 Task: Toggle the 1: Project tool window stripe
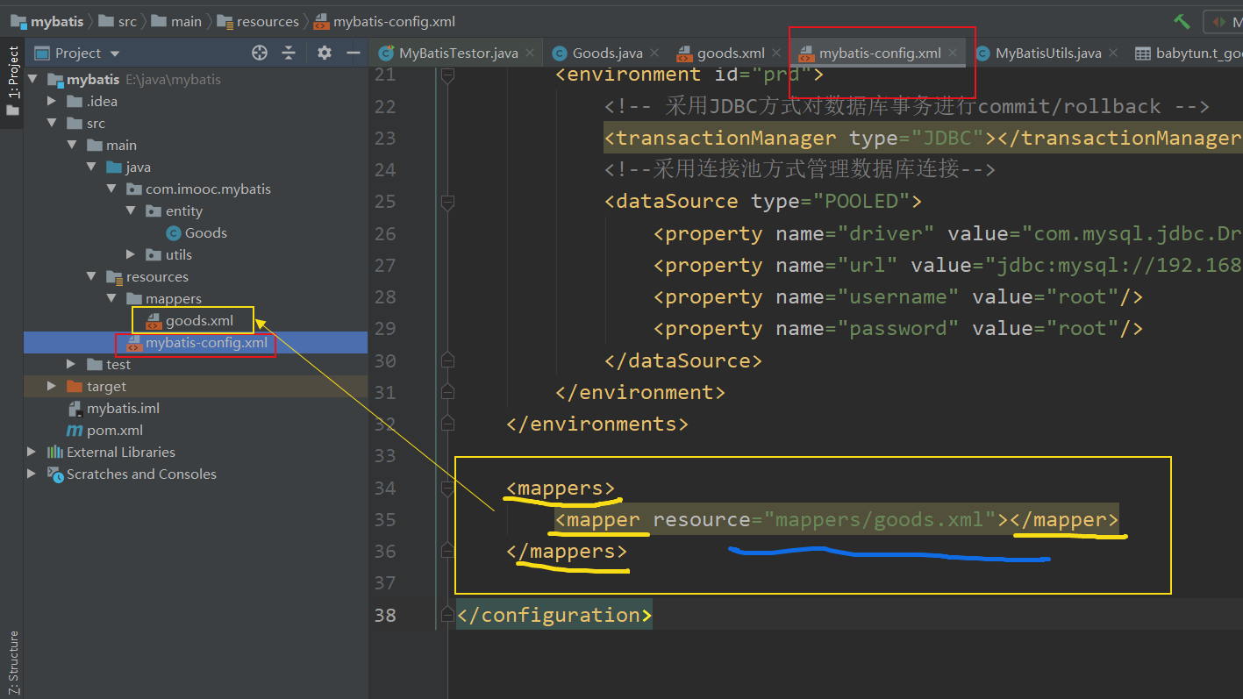pyautogui.click(x=12, y=82)
